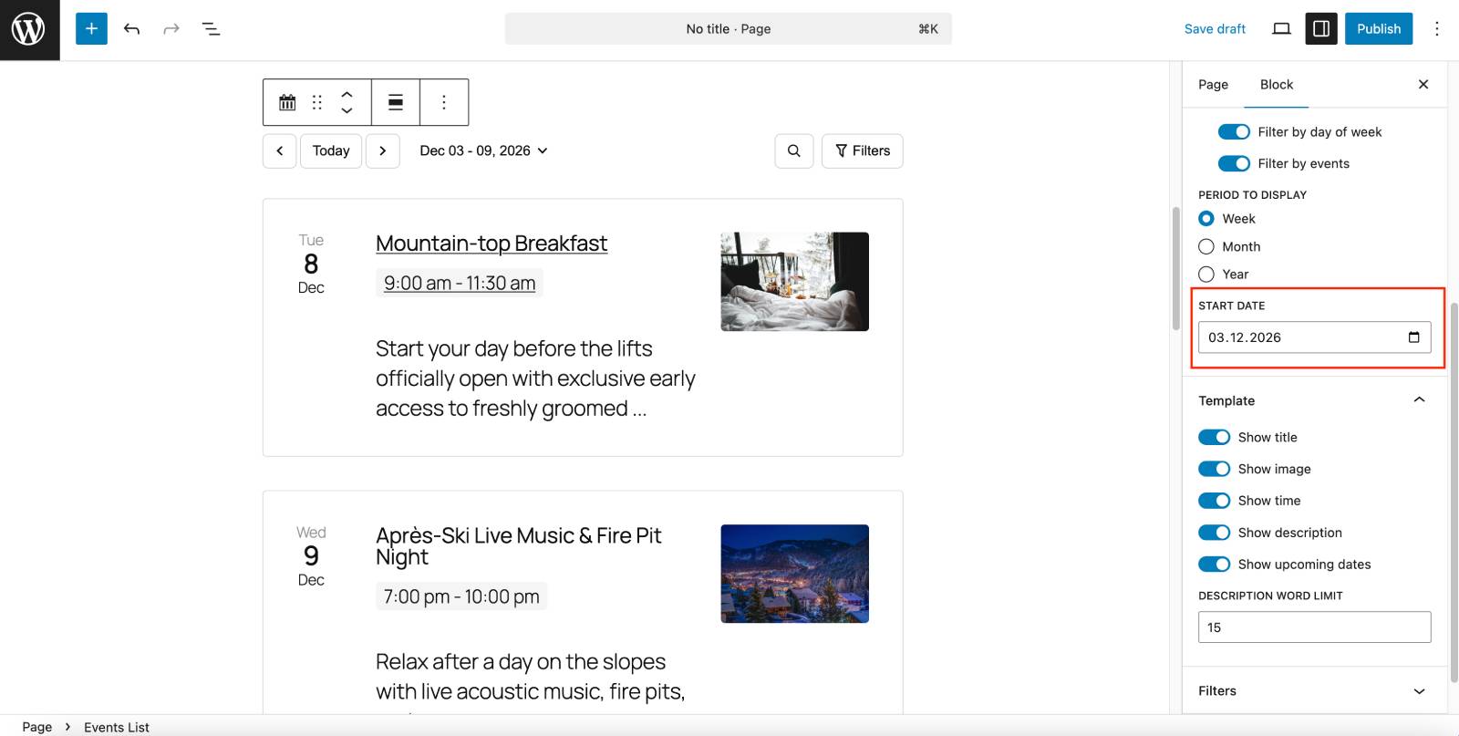Click the Save draft link

pos(1215,29)
